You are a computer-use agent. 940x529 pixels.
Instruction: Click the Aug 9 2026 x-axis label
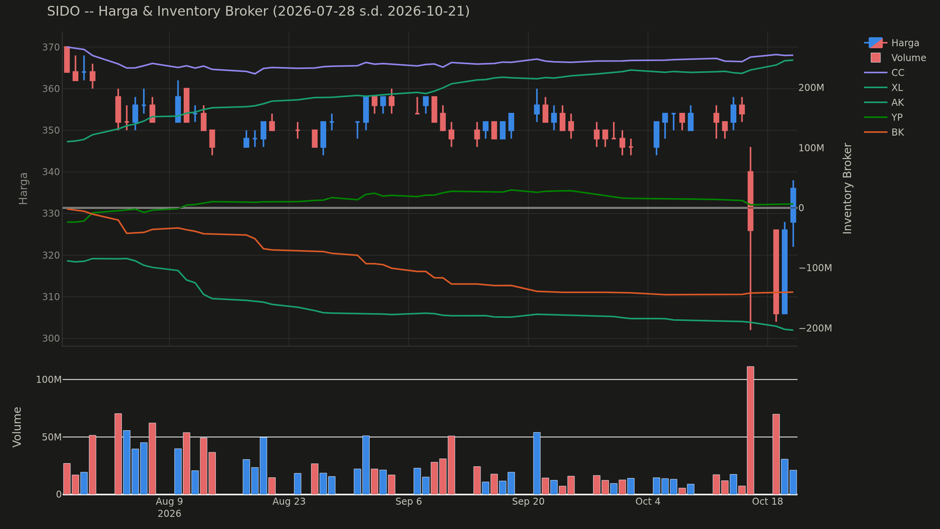(x=169, y=507)
